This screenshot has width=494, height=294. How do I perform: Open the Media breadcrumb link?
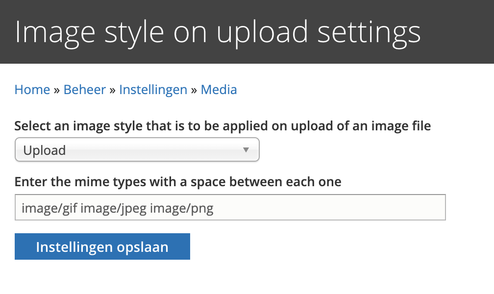pos(219,90)
